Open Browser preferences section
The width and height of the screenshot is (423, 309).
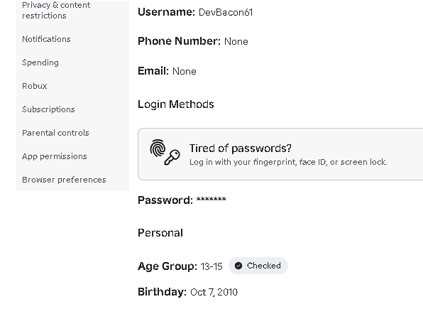(x=64, y=180)
